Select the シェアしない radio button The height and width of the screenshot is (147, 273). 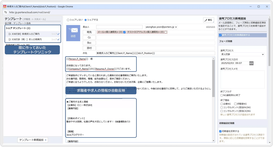pyautogui.click(x=68, y=20)
